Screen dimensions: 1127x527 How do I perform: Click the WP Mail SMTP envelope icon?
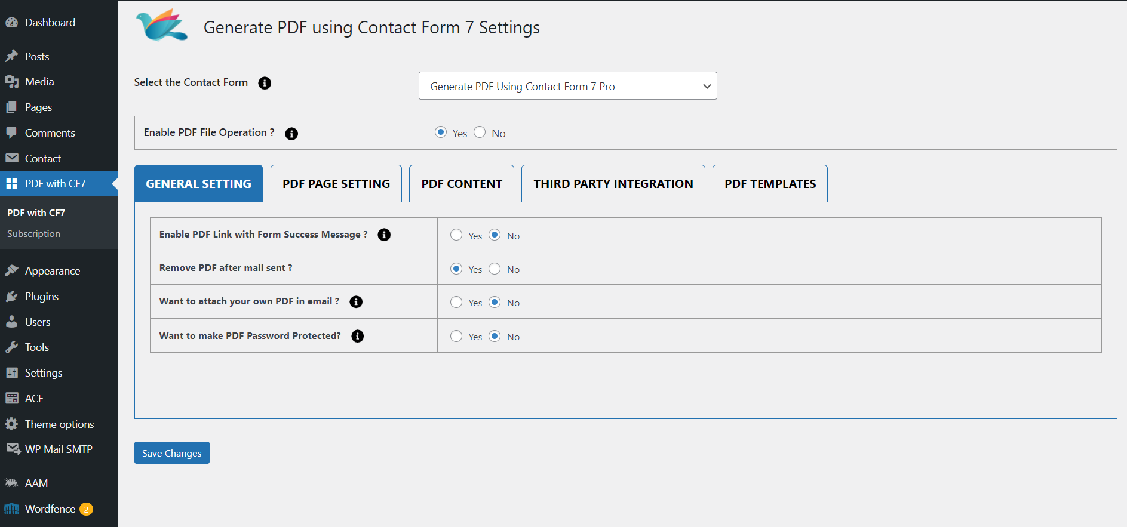13,449
